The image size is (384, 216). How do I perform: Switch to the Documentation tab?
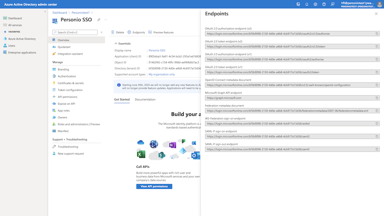point(145,99)
